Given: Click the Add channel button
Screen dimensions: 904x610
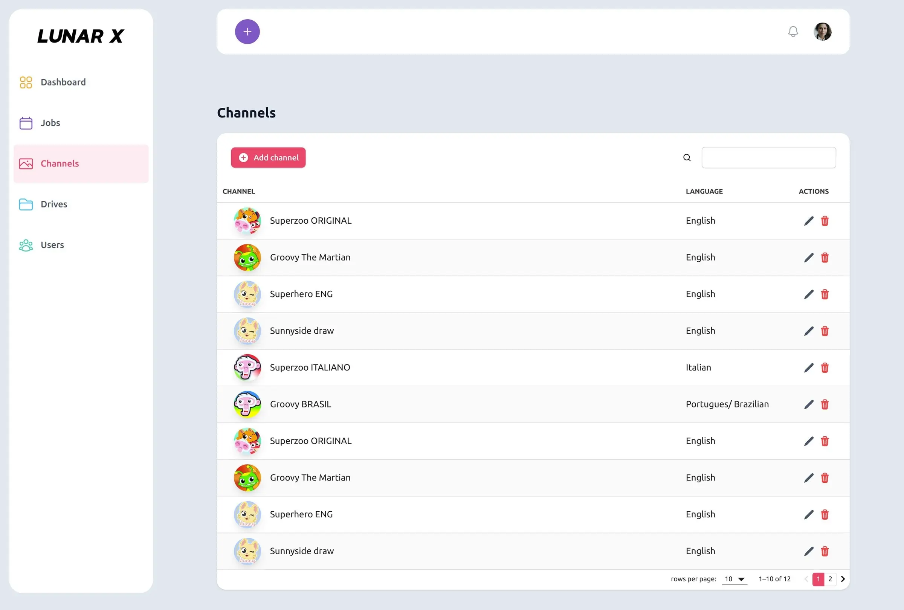Looking at the screenshot, I should click(268, 157).
